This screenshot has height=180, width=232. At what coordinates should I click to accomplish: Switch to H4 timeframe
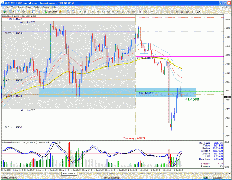[x=118, y=11]
